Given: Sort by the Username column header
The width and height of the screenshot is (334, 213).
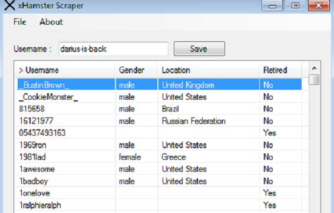Looking at the screenshot, I should [x=65, y=70].
